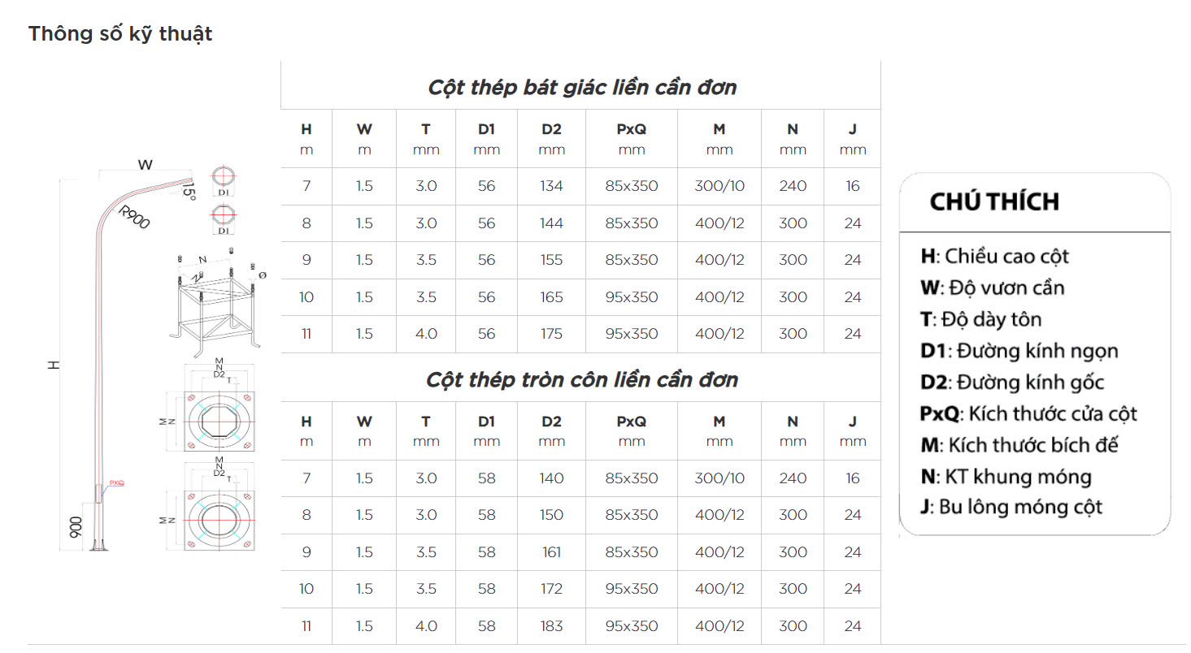The image size is (1191, 653).
Task: Click the 'Thông số kỹ thuật' heading
Action: point(120,33)
